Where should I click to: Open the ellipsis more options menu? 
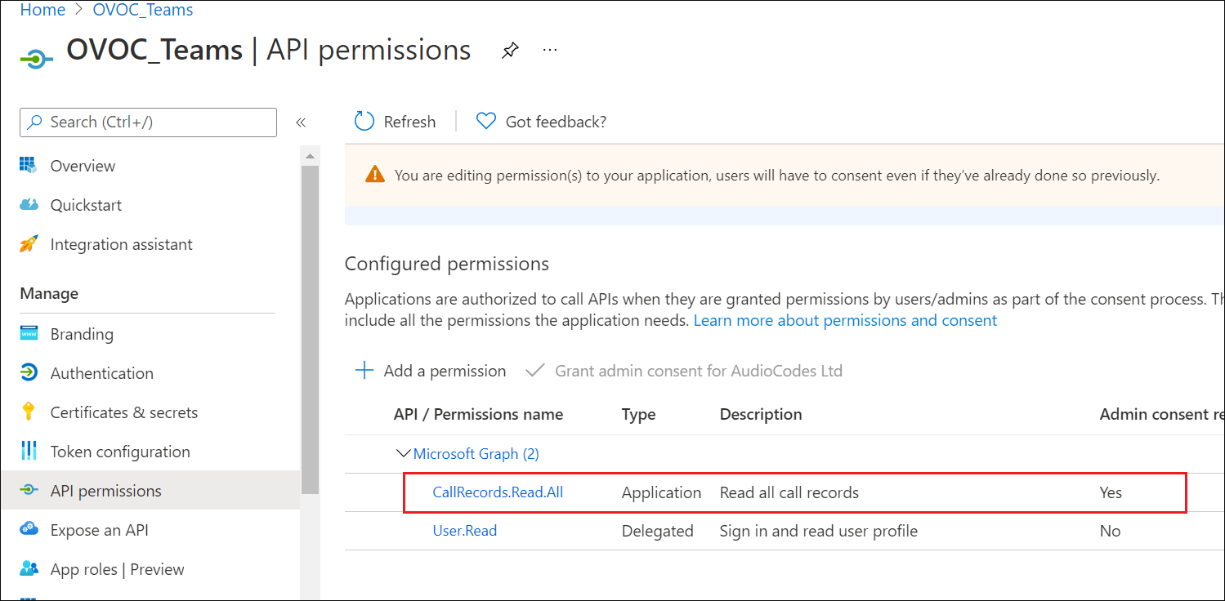[x=550, y=50]
